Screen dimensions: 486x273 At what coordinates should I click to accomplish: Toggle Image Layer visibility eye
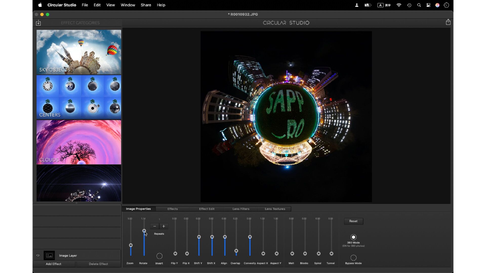(38, 255)
